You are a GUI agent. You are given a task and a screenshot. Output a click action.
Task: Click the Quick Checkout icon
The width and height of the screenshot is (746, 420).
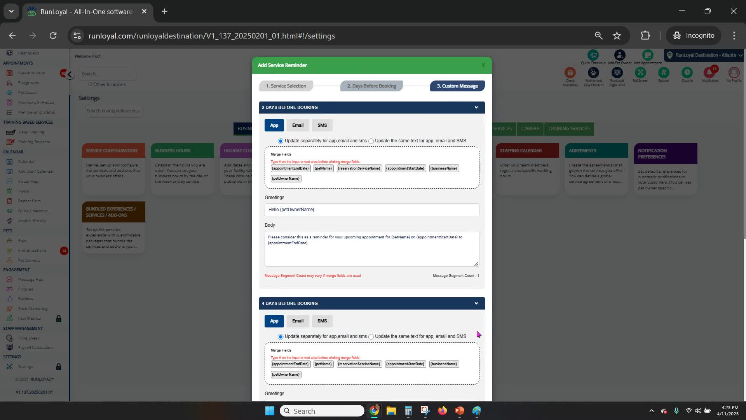tap(593, 55)
